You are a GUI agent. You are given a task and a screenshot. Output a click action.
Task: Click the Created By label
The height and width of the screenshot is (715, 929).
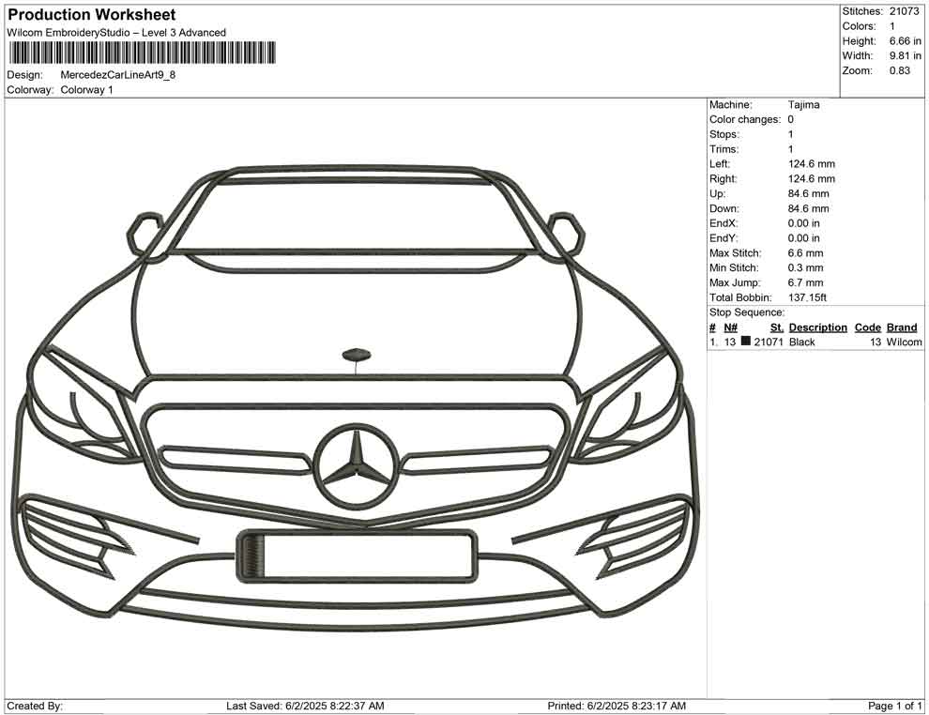point(35,707)
